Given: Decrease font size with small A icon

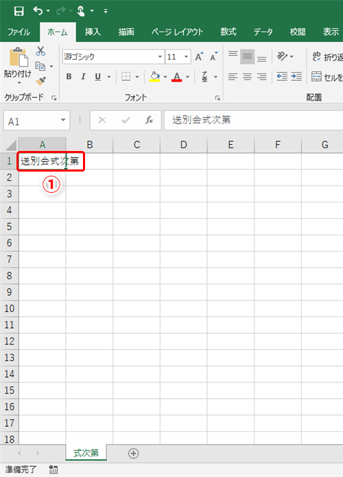Looking at the screenshot, I should pyautogui.click(x=214, y=56).
